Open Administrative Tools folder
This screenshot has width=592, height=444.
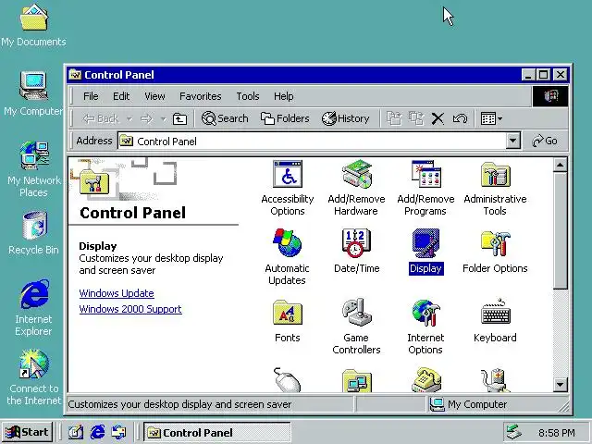[495, 188]
